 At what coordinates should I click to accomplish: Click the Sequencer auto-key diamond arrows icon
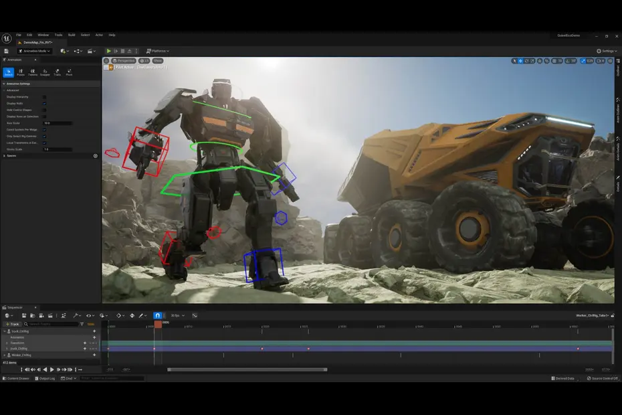pos(132,315)
